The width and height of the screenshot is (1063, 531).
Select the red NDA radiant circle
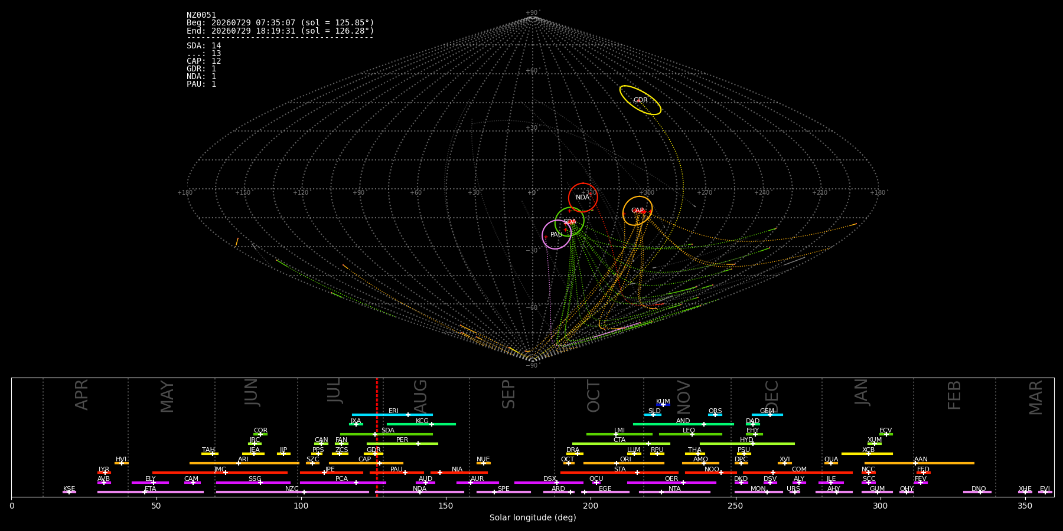(583, 198)
